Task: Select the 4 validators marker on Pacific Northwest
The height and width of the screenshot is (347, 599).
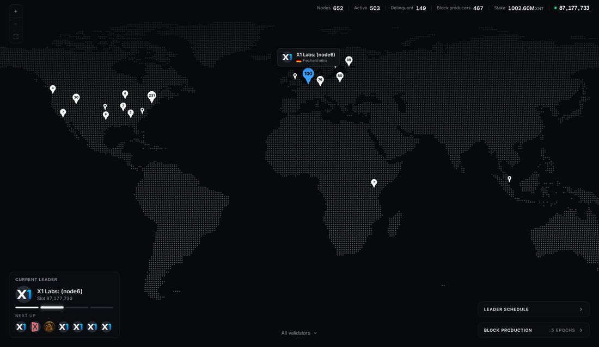Action: [53, 89]
